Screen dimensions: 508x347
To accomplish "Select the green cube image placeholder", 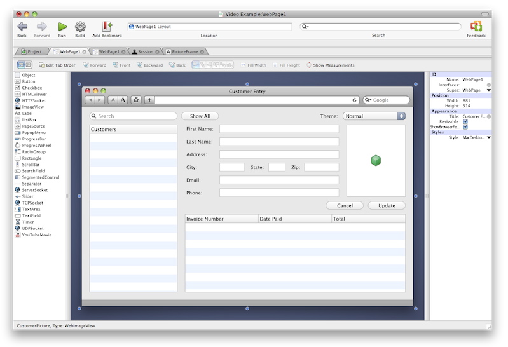I will point(376,160).
